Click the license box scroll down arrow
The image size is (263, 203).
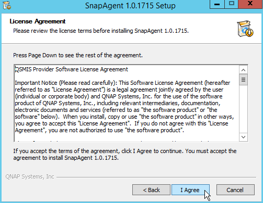point(244,137)
